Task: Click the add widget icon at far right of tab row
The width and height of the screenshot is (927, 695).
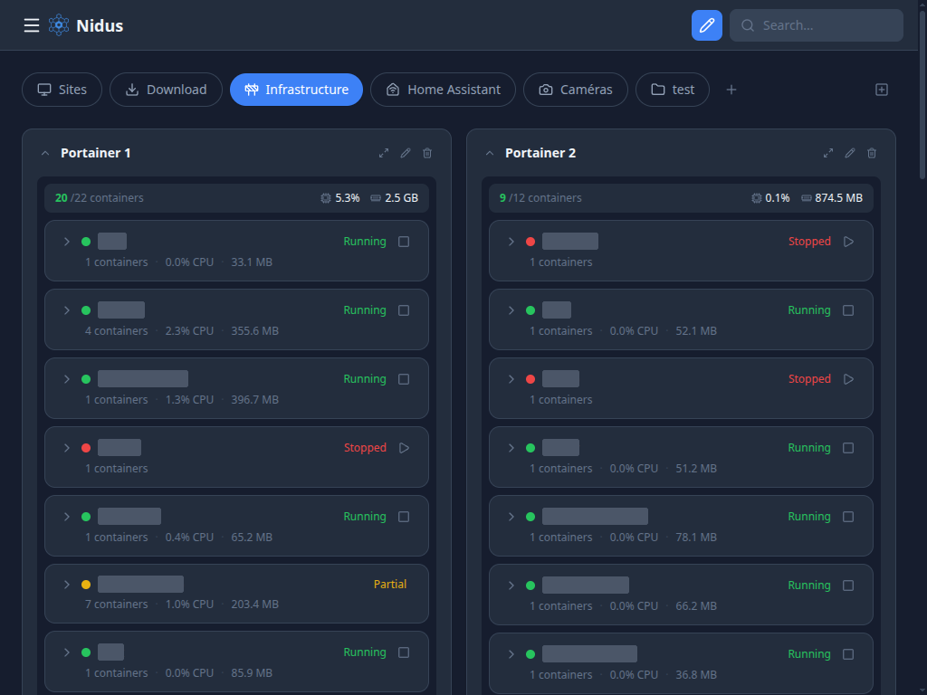Action: [x=882, y=90]
